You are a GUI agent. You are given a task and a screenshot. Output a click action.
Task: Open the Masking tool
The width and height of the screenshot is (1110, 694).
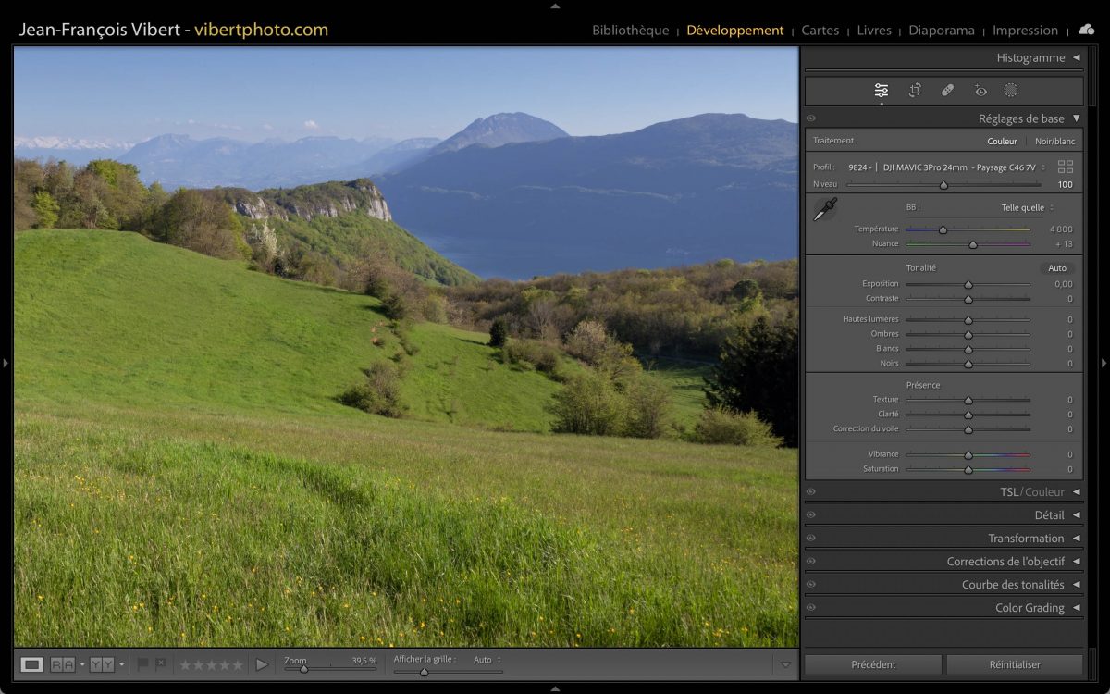click(1011, 90)
